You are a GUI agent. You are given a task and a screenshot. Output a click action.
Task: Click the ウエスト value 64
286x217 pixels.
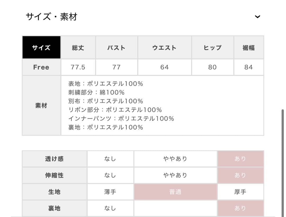pos(164,67)
